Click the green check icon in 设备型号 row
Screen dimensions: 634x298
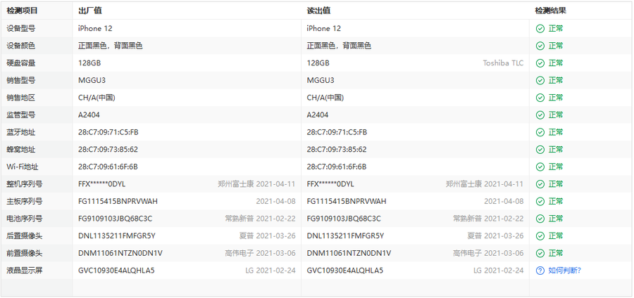[540, 29]
